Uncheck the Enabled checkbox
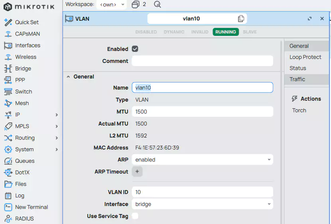Viewport: 331px width, 224px height. pos(135,49)
